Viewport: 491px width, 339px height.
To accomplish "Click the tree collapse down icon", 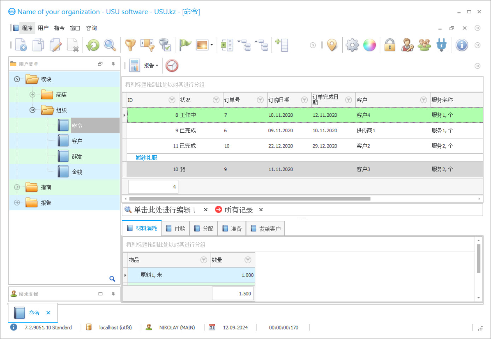I will (x=244, y=45).
